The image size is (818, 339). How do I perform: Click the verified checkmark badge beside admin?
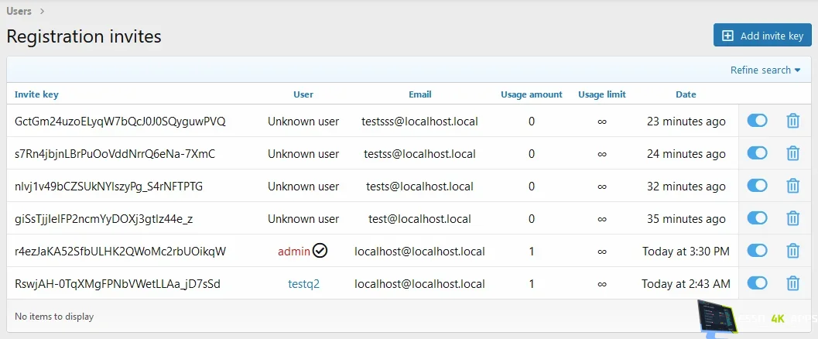point(320,252)
